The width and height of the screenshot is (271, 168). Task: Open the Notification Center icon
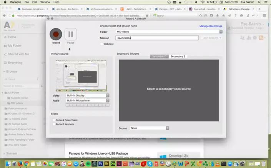(x=266, y=2)
